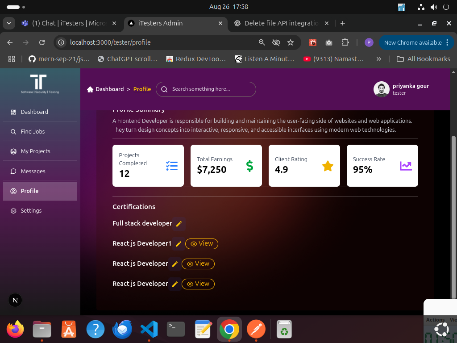View the React js Developer1 certificate

pos(201,244)
